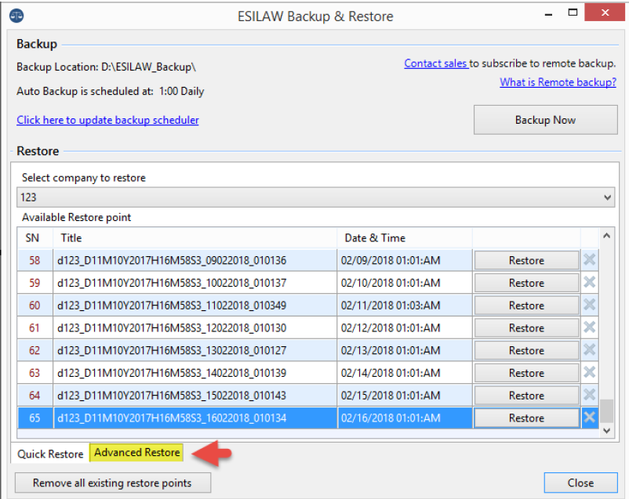Click the ESILAW scales app icon
The image size is (629, 499).
16,16
